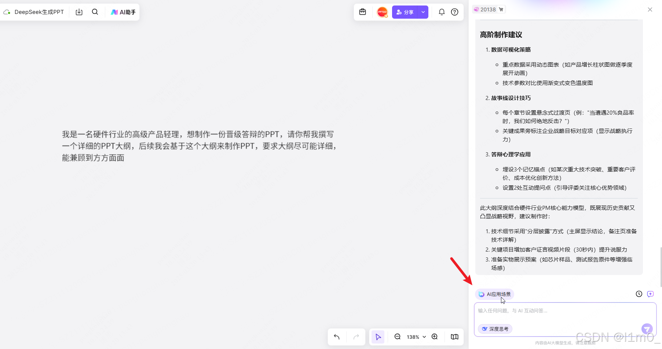Image resolution: width=662 pixels, height=349 pixels.
Task: Click the 技术参数对比使用渐变式变色温度图 line
Action: (548, 83)
